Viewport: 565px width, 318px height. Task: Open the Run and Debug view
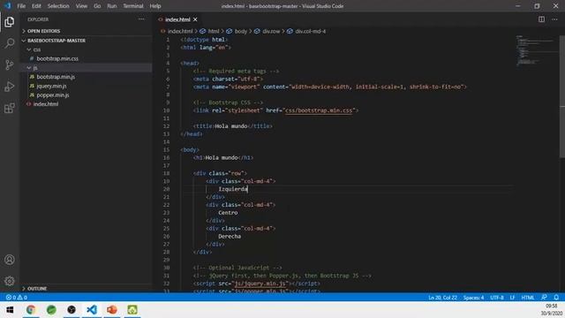10,87
